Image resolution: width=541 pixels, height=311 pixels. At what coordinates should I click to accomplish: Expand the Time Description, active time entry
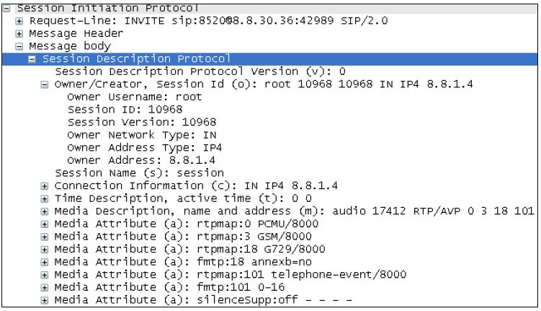point(45,198)
